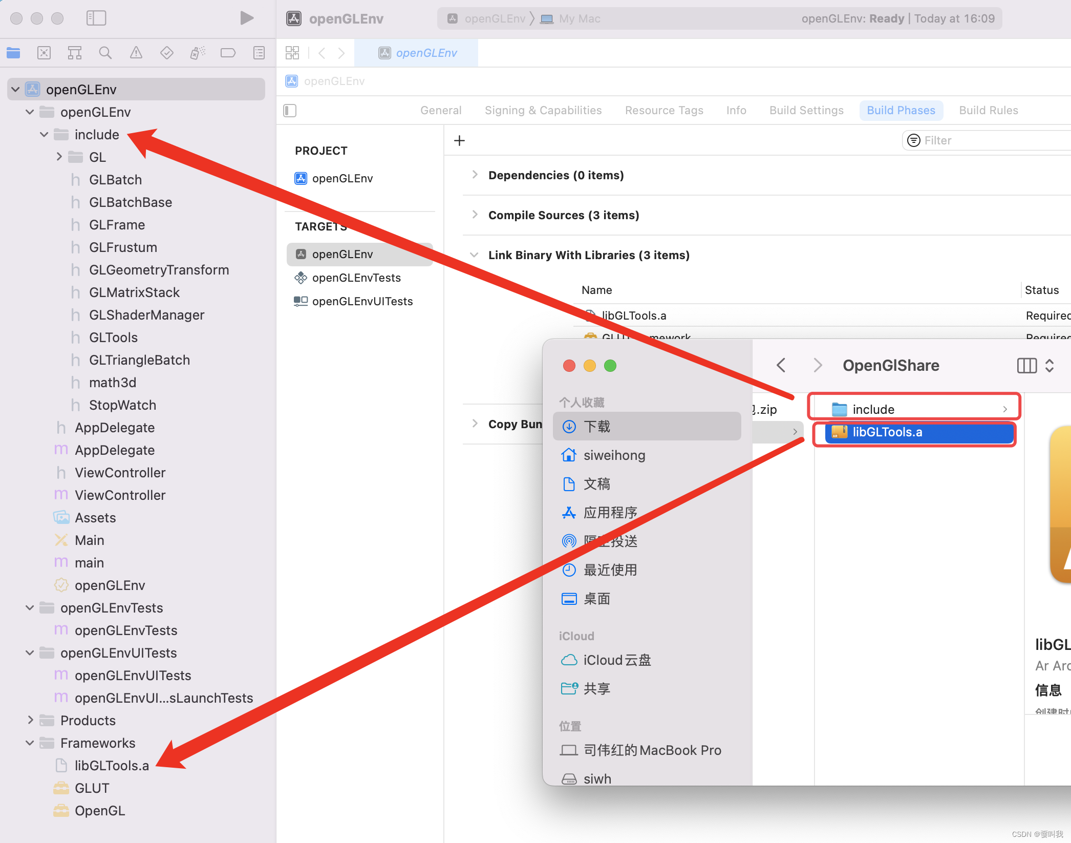Collapse the Link Binary With Libraries section

(x=475, y=255)
